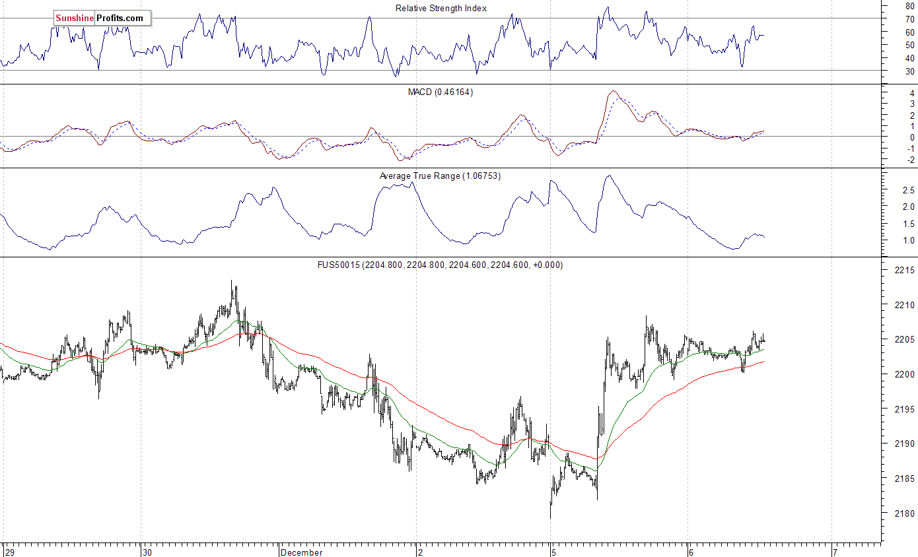Viewport: 918px width, 557px height.
Task: Click the December label on time axis
Action: (x=301, y=552)
